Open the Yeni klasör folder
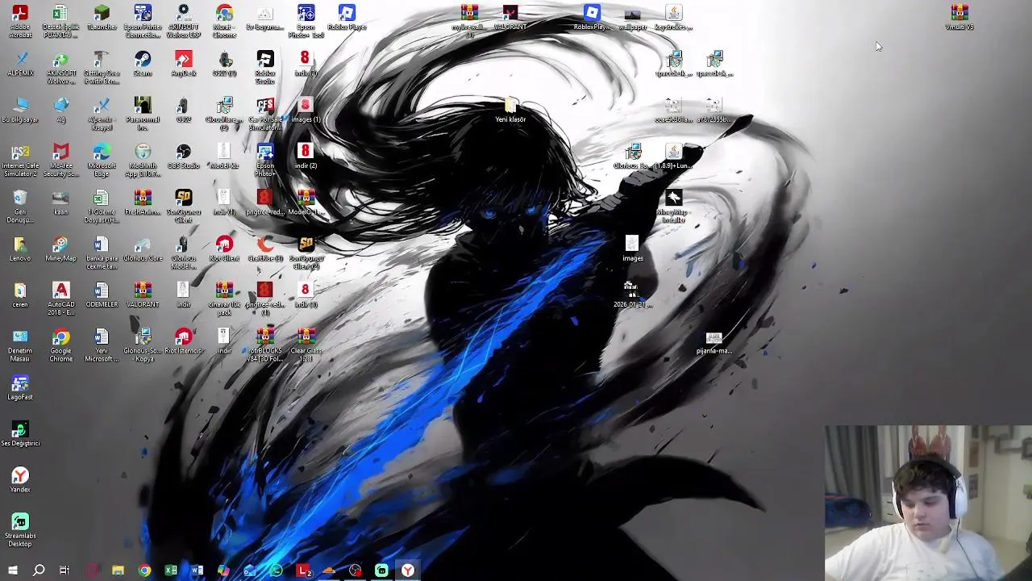Viewport: 1032px width, 581px height. click(x=510, y=111)
